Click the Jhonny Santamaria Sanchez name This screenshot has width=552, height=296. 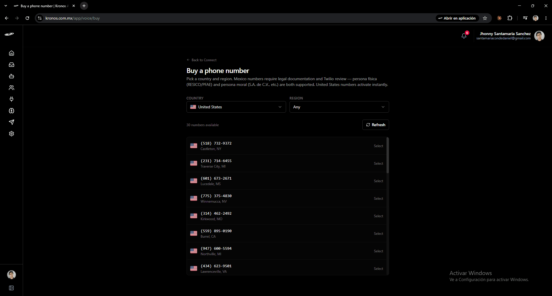[x=505, y=34]
